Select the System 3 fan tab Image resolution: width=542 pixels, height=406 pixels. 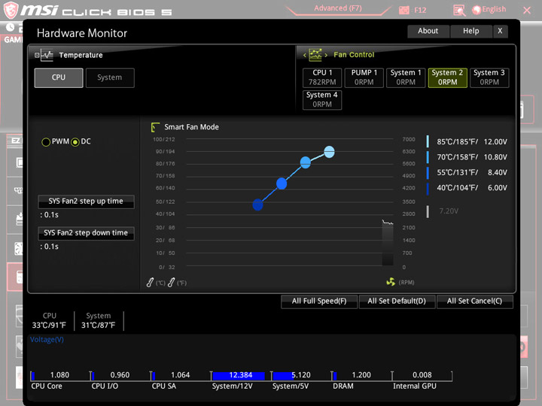coord(489,77)
